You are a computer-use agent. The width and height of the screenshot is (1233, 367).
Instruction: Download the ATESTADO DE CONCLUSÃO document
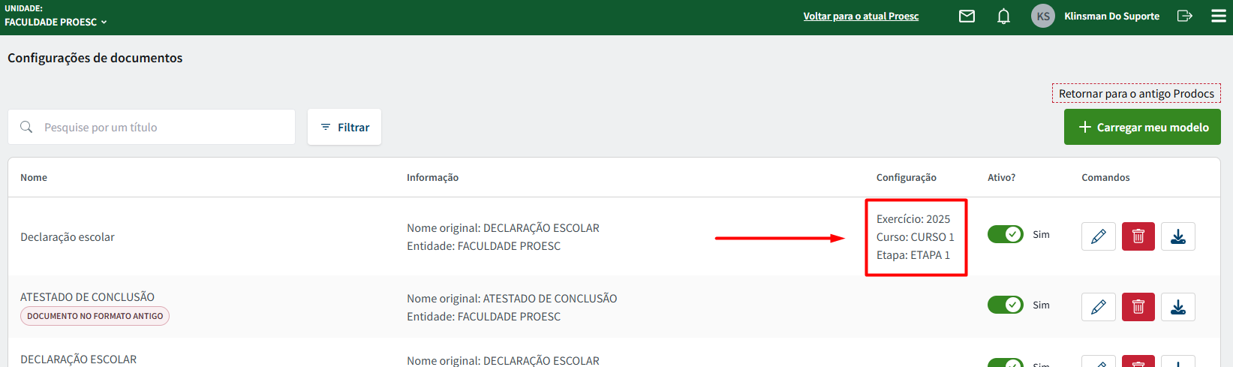tap(1177, 307)
